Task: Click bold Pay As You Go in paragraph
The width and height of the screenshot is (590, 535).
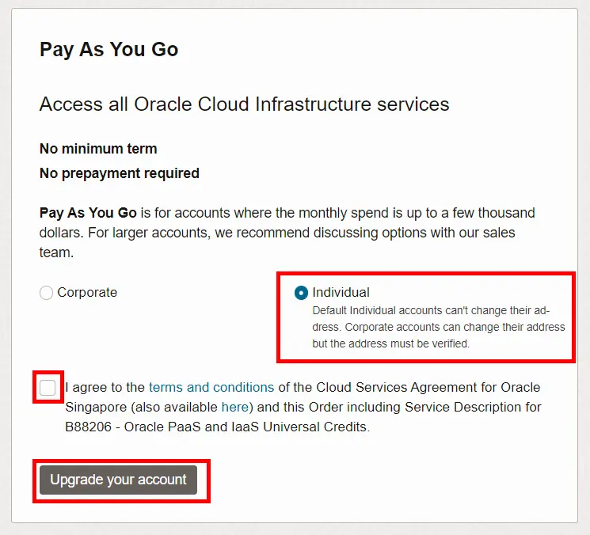Action: click(88, 213)
